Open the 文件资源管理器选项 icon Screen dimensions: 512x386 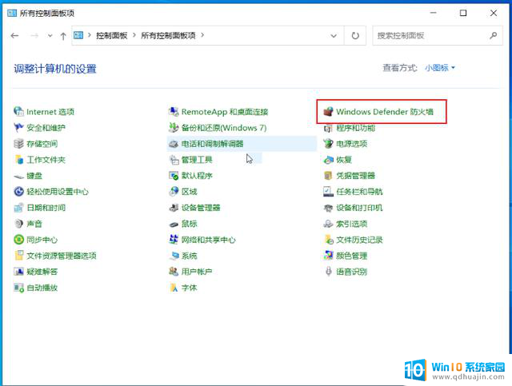point(18,256)
